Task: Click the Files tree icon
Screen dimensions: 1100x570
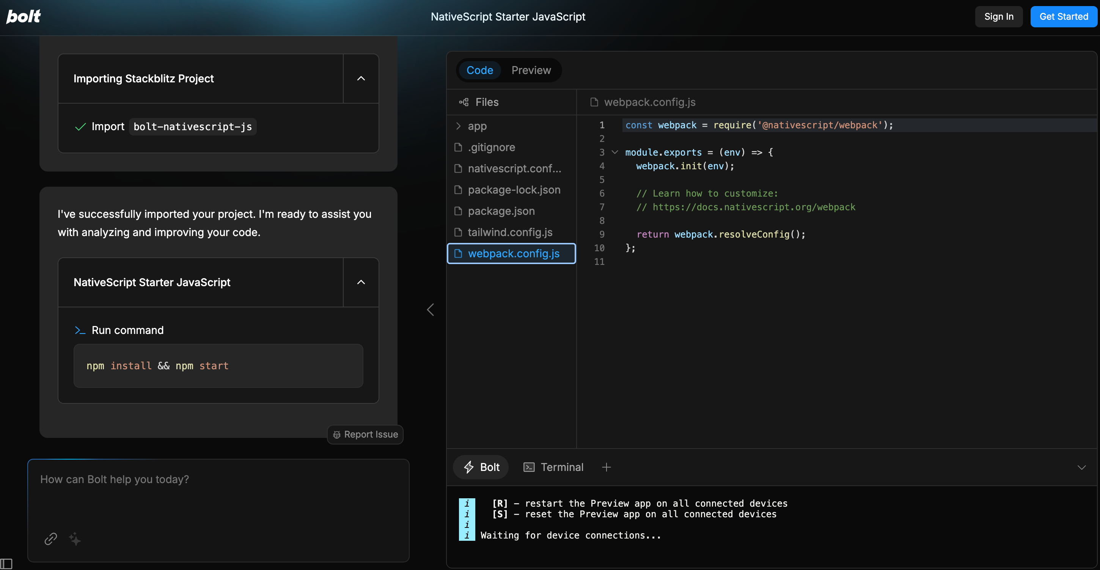Action: [464, 102]
